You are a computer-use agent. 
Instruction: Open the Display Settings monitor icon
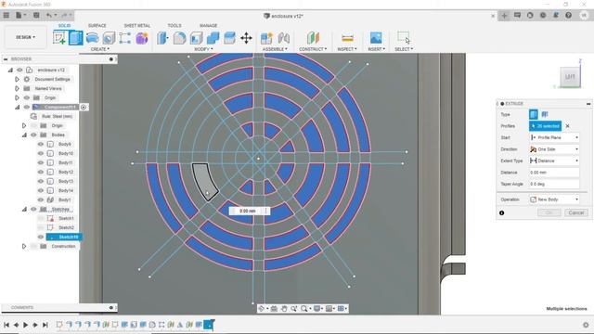coord(317,309)
